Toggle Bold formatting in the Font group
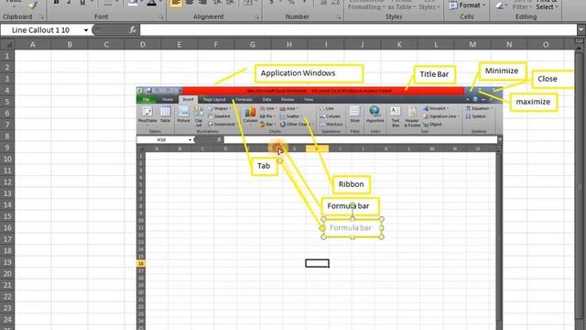Screen dimensions: 586x330 pyautogui.click(x=56, y=3)
